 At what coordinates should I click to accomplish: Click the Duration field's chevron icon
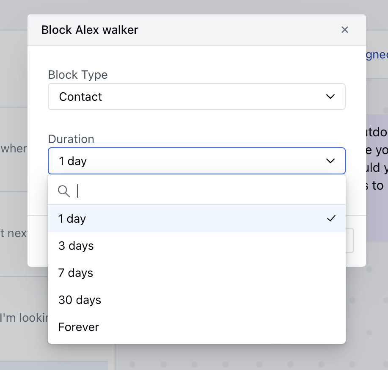coord(330,161)
